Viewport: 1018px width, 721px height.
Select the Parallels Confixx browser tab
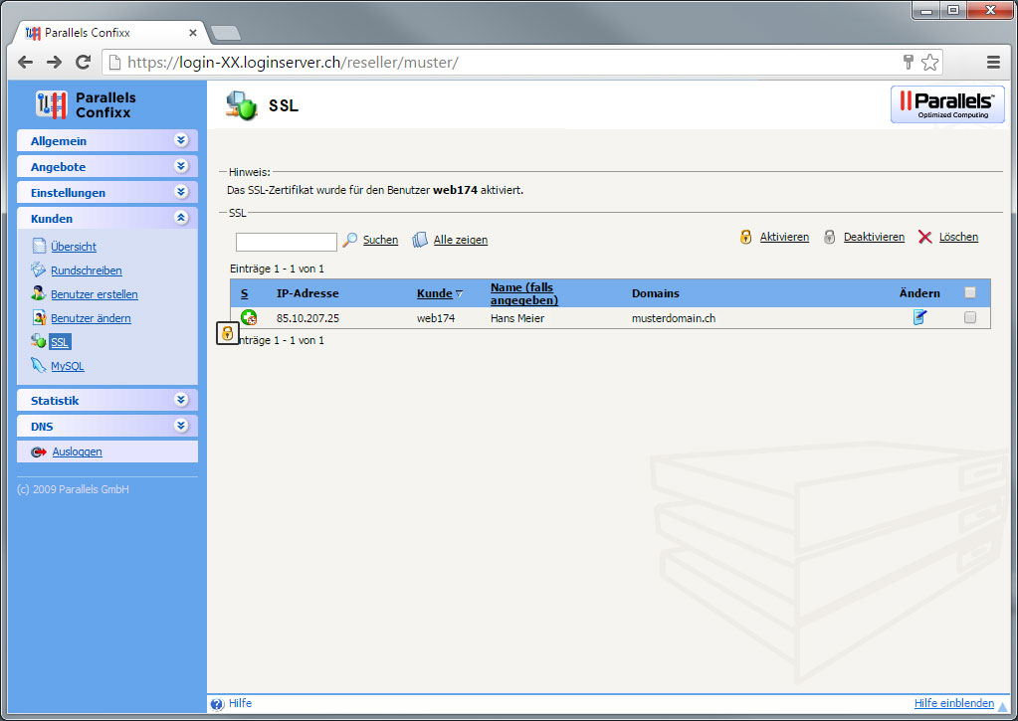109,33
